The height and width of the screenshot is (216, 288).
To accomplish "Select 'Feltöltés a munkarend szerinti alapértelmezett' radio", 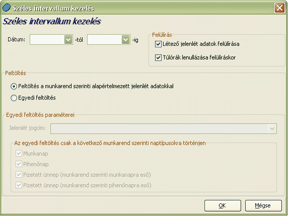I will [x=14, y=86].
